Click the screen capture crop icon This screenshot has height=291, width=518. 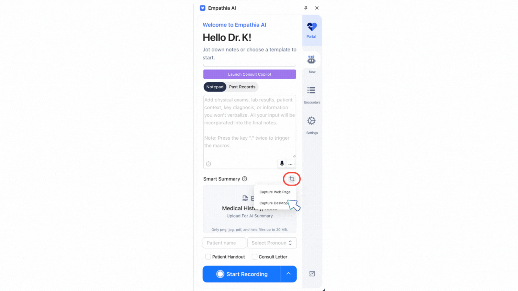point(292,179)
